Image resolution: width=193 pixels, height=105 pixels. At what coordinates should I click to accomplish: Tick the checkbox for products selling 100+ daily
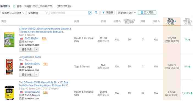(x=14, y=6)
